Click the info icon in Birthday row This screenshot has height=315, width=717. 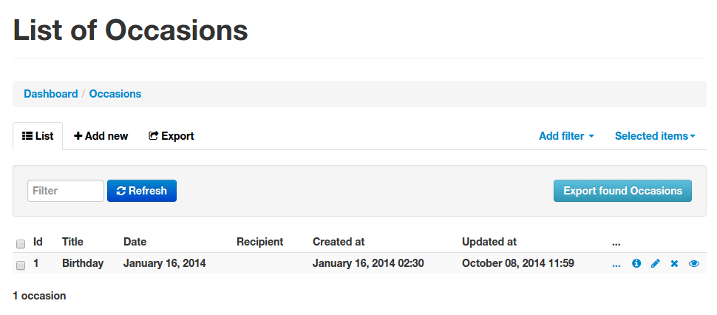[x=636, y=263]
